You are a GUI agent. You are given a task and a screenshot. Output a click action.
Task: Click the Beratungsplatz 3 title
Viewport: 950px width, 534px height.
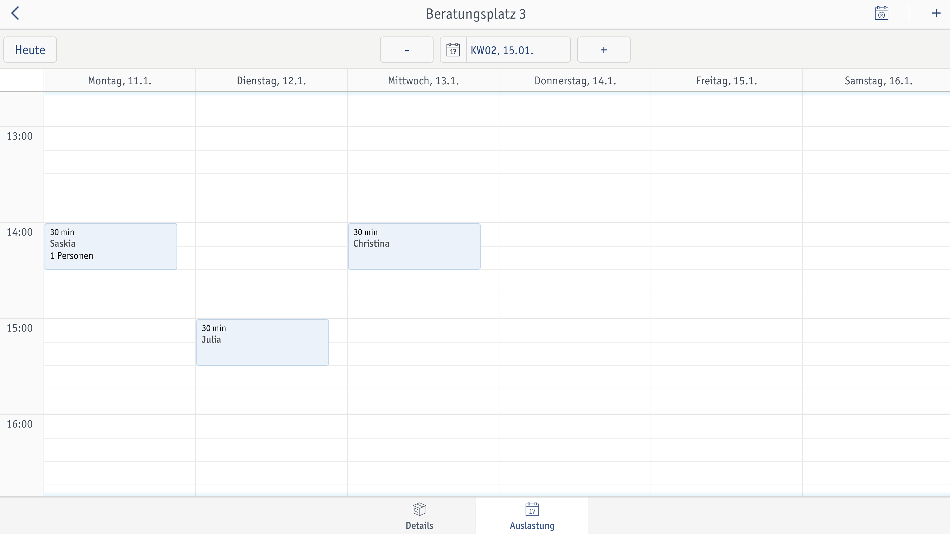[476, 14]
